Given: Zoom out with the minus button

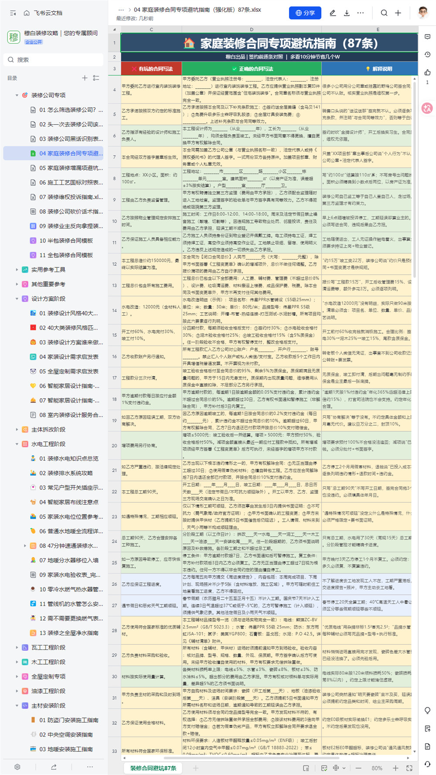Looking at the screenshot, I should (x=358, y=768).
